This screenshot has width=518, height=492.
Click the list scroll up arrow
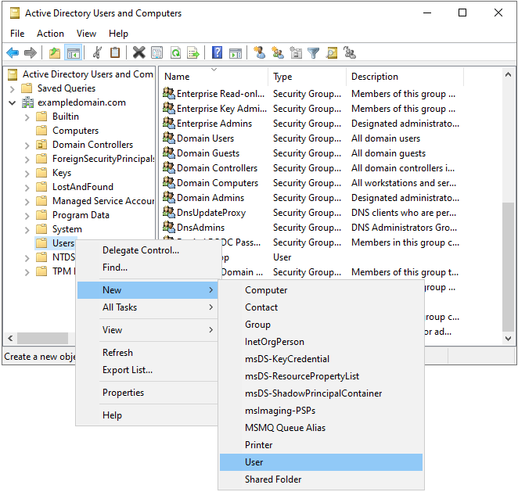coord(508,74)
